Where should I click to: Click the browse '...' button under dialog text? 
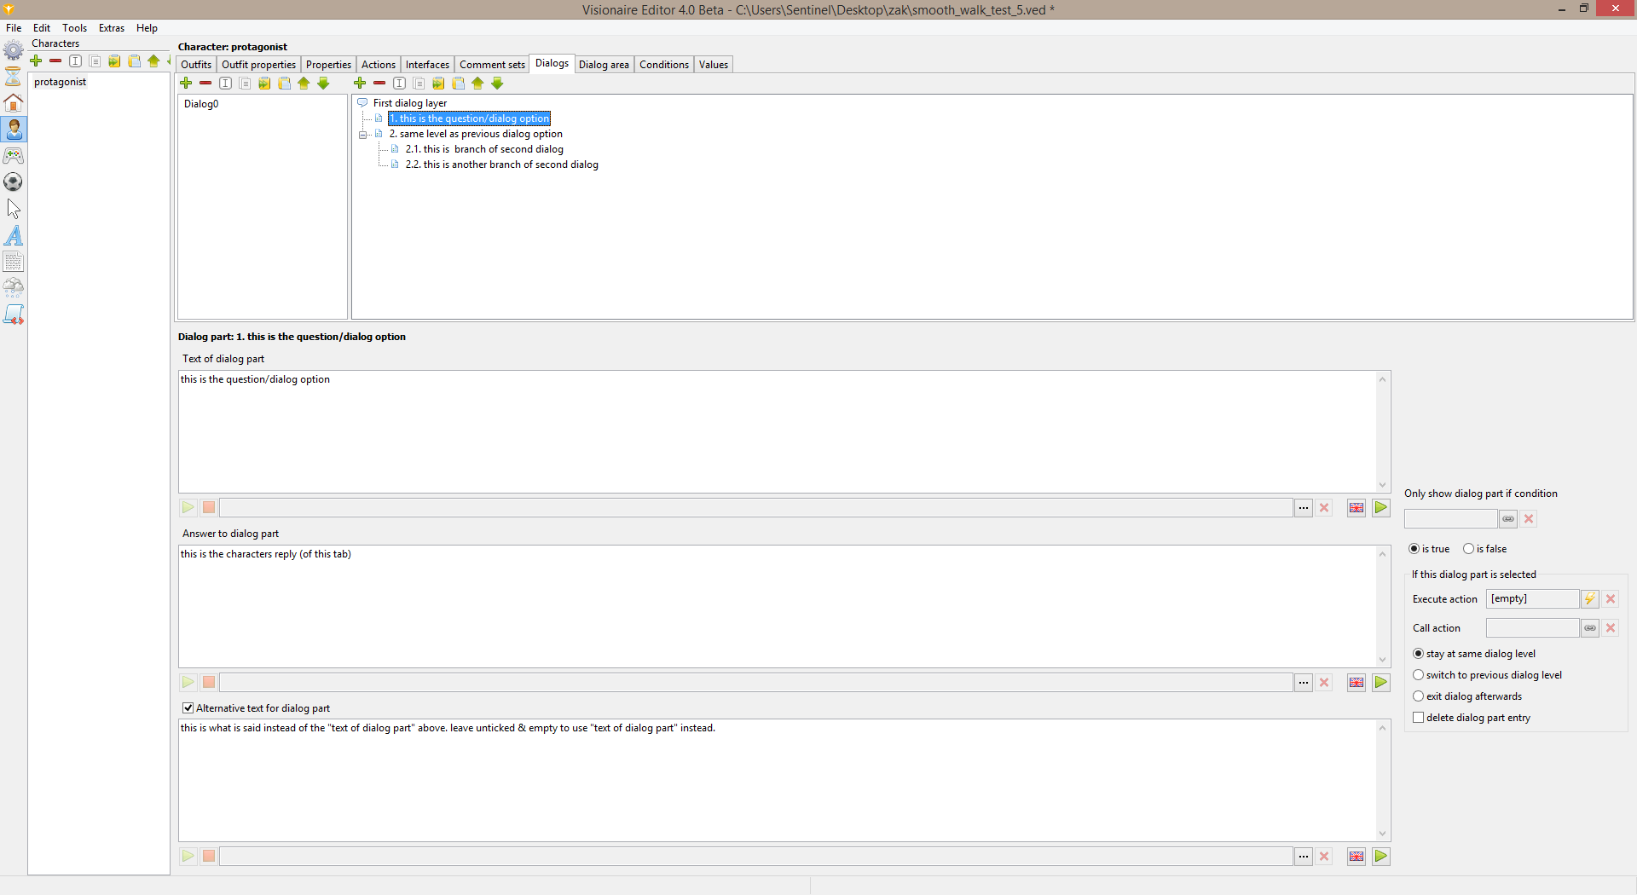1303,508
